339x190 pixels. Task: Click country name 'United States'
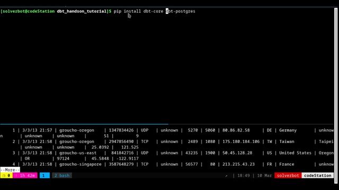(x=295, y=153)
